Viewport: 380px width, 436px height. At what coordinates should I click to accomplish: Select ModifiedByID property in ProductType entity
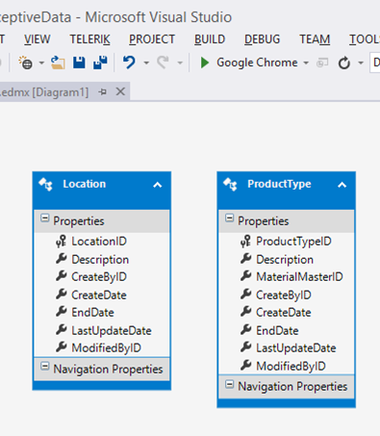tap(291, 366)
